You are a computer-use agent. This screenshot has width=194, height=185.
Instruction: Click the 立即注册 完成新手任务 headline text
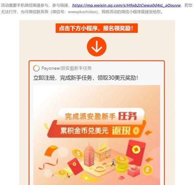click(86, 78)
